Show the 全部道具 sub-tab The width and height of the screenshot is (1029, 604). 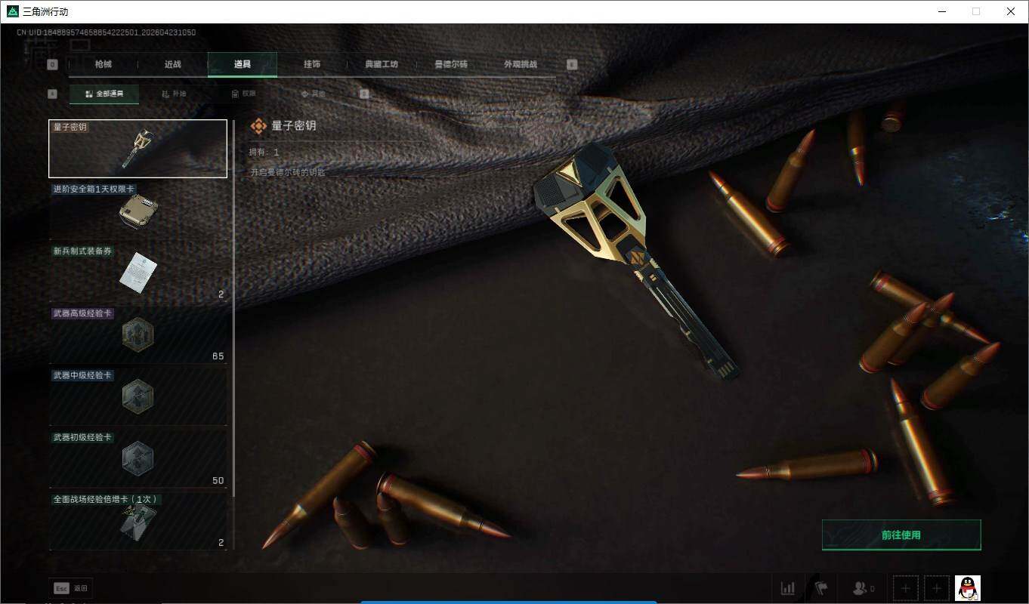point(104,94)
